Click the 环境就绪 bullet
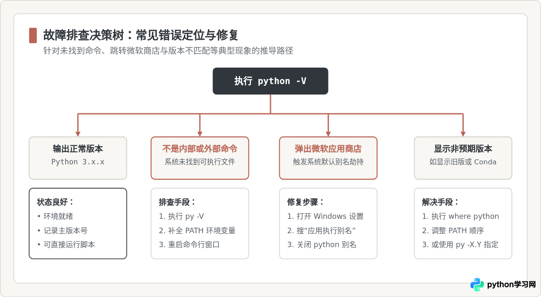The width and height of the screenshot is (541, 297). [55, 216]
